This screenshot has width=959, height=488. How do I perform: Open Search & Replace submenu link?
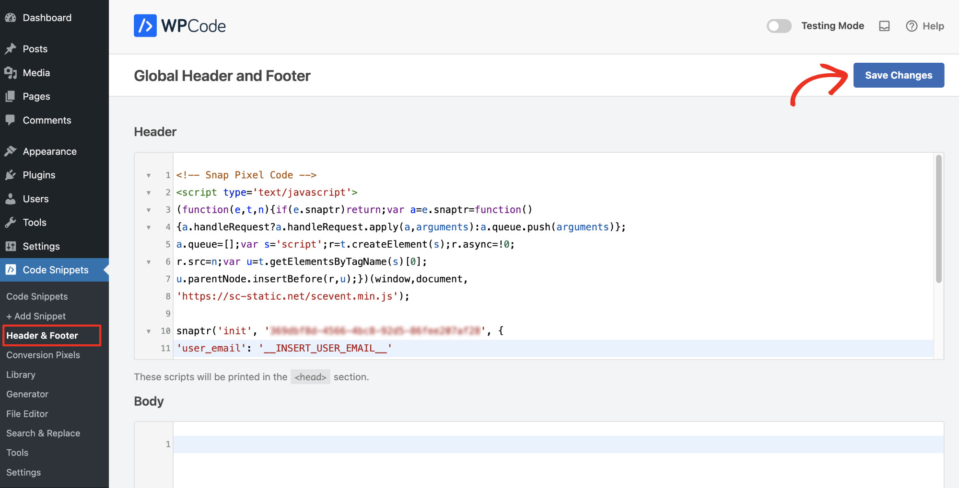[x=43, y=433]
